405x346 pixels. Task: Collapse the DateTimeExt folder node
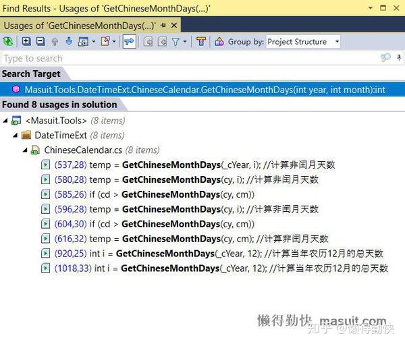point(16,135)
